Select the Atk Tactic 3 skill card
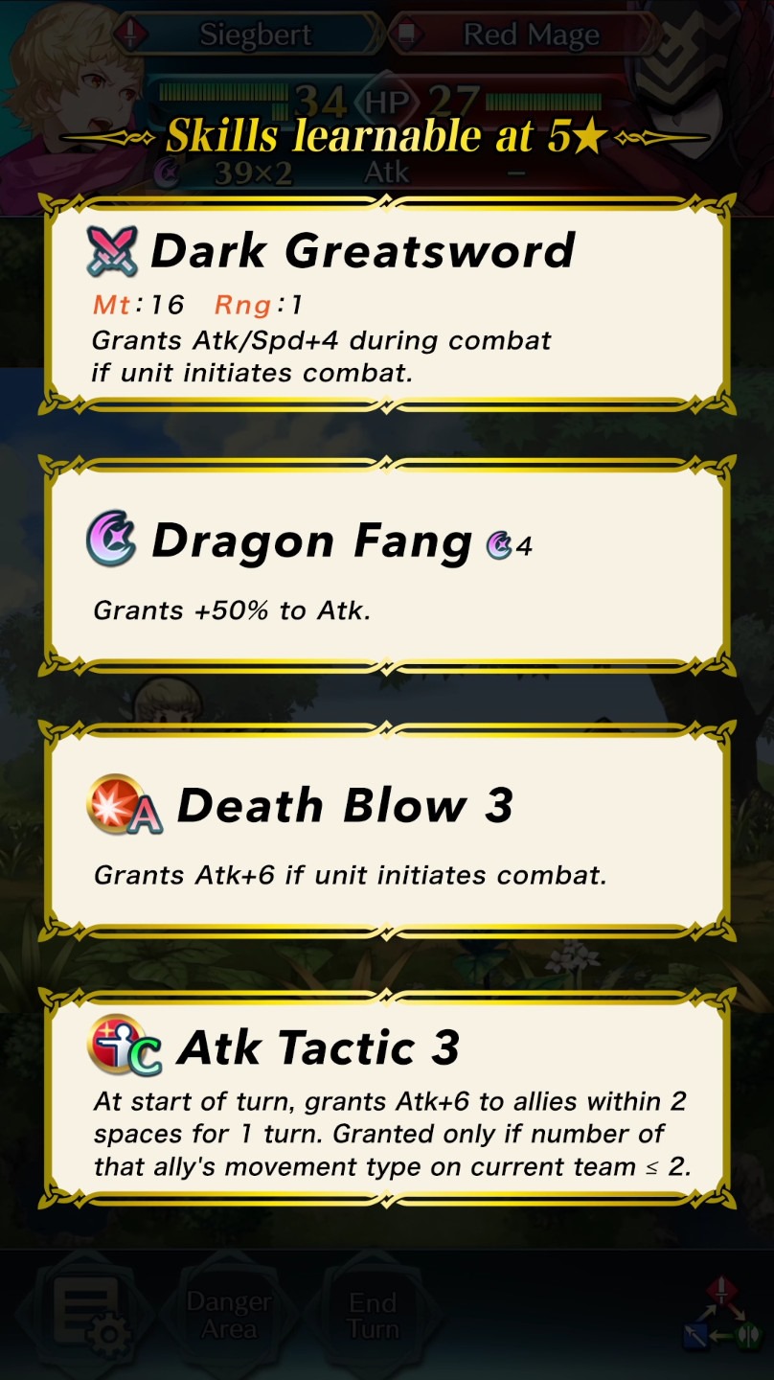 coord(387,1097)
